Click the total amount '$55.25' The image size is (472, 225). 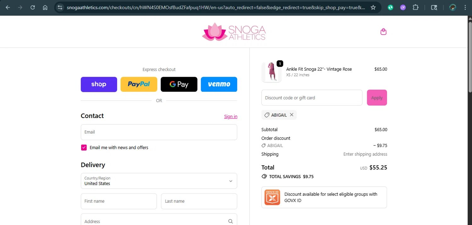pyautogui.click(x=378, y=167)
